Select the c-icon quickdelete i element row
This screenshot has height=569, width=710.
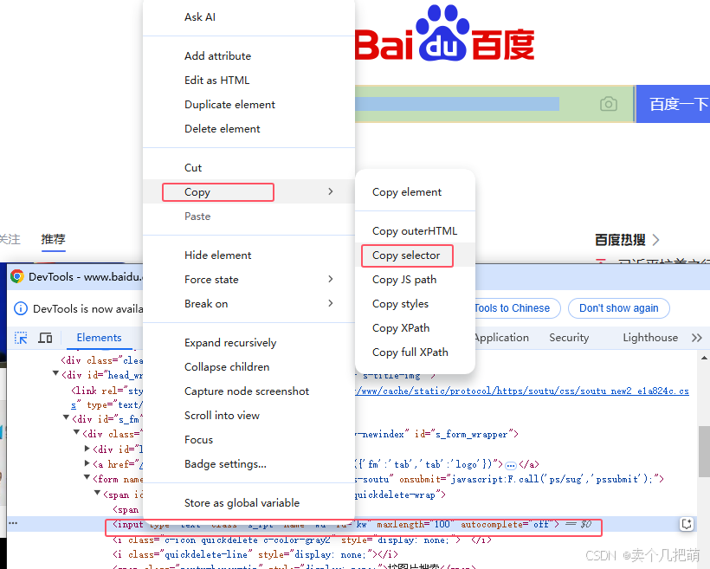[x=302, y=540]
